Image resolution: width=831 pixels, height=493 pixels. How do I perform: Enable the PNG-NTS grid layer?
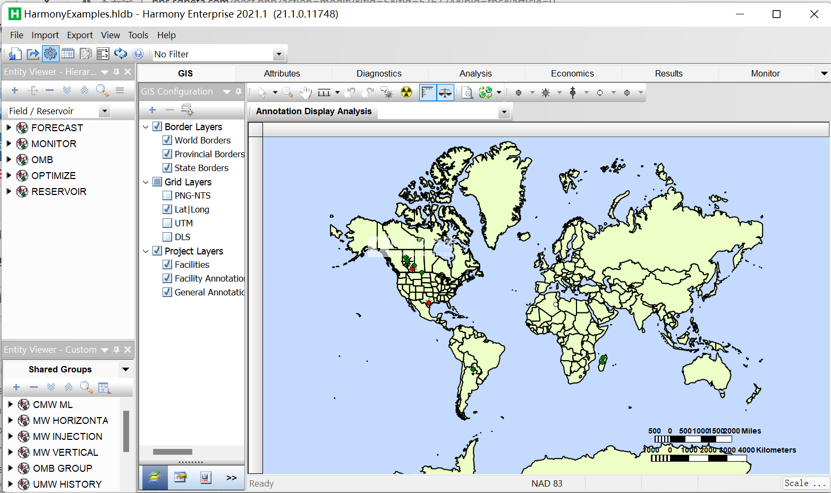[x=167, y=195]
